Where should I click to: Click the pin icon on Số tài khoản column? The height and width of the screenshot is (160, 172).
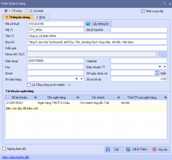click(35, 98)
